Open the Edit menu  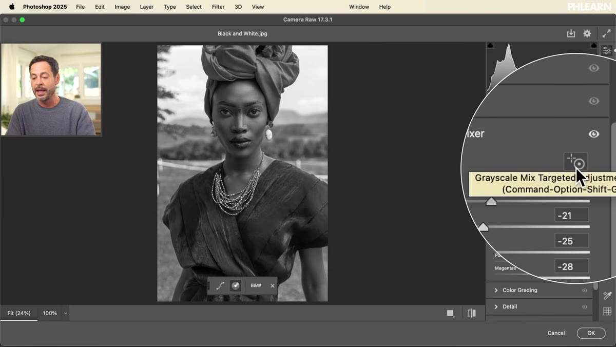[x=100, y=7]
